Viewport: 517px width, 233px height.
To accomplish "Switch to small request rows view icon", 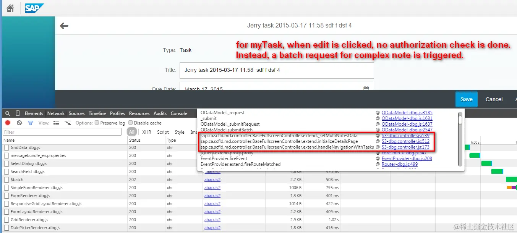I will 68,123.
